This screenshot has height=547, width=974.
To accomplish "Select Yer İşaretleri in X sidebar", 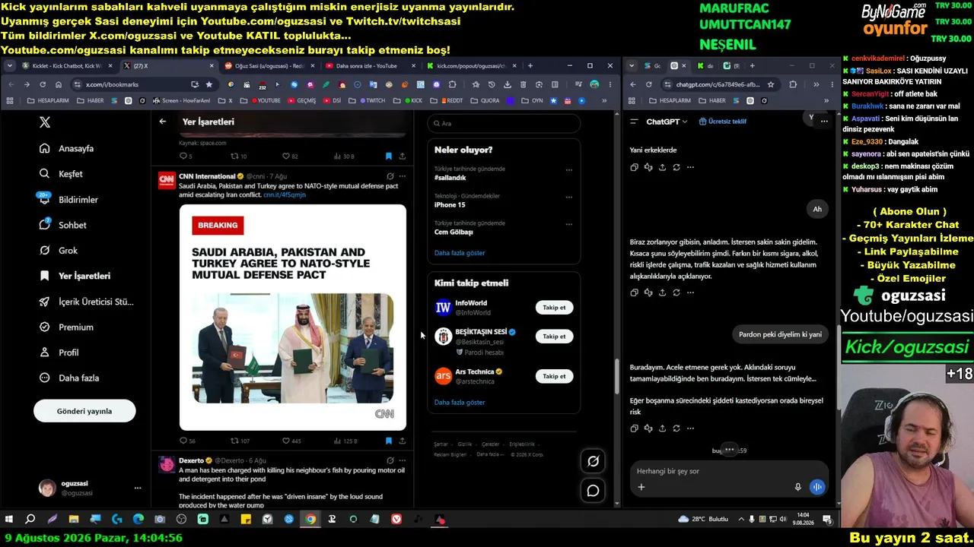I will coord(75,276).
